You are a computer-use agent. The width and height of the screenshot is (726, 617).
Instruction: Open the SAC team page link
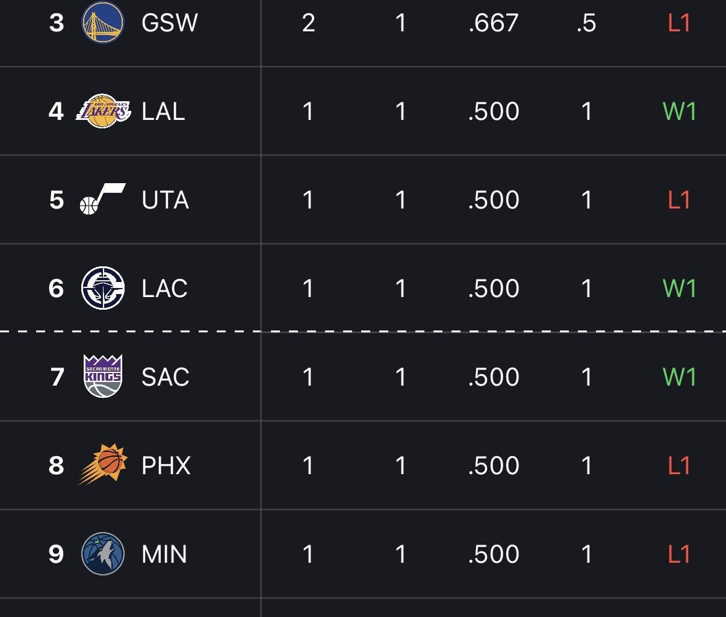click(x=166, y=377)
